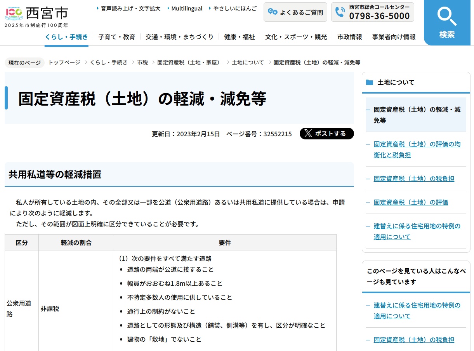Open 建替えに係る住宅用地の特例 link in 土地について sidebar

(417, 231)
